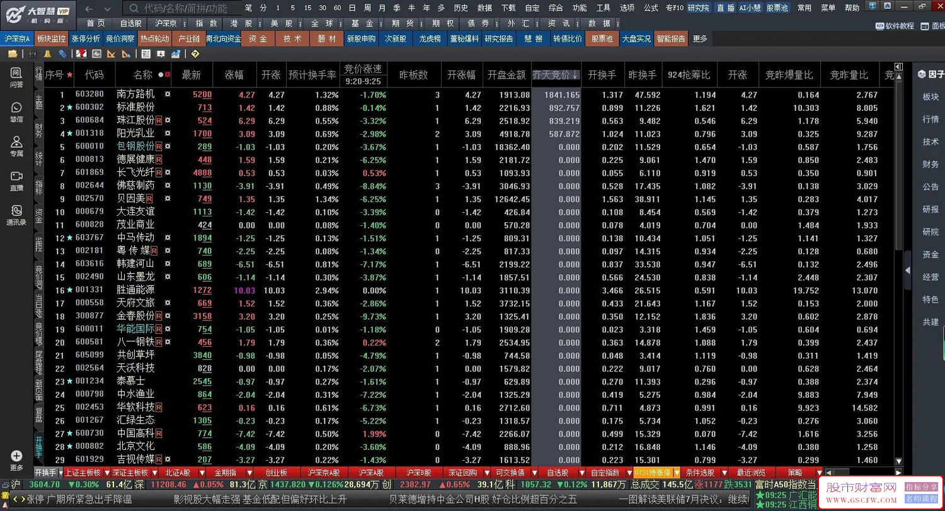
Task: Open the history dropdown arrow in title bar
Action: click(107, 8)
